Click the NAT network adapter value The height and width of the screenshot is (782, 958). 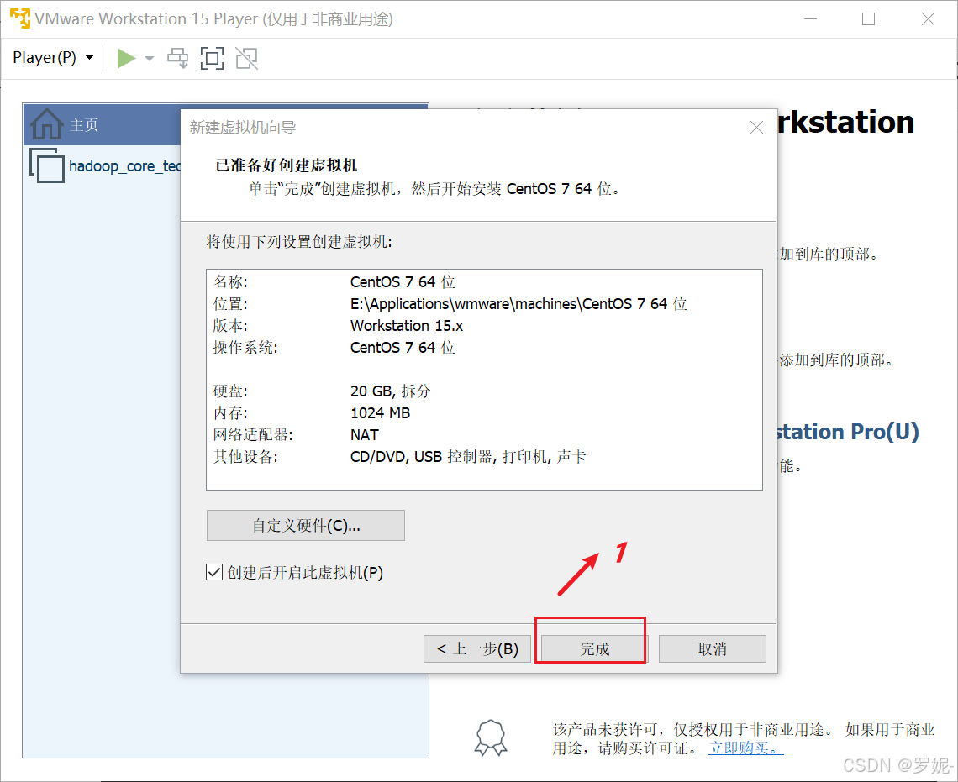(x=364, y=435)
